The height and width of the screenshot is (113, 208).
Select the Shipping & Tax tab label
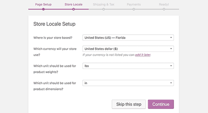[103, 4]
